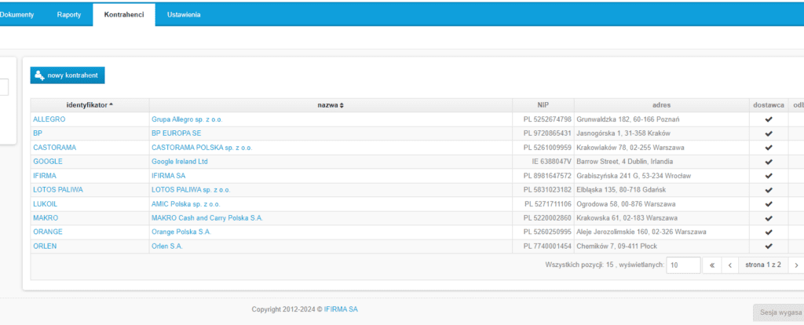Click the nowy kontrahent button
Screen dimensions: 804x325
pyautogui.click(x=67, y=75)
